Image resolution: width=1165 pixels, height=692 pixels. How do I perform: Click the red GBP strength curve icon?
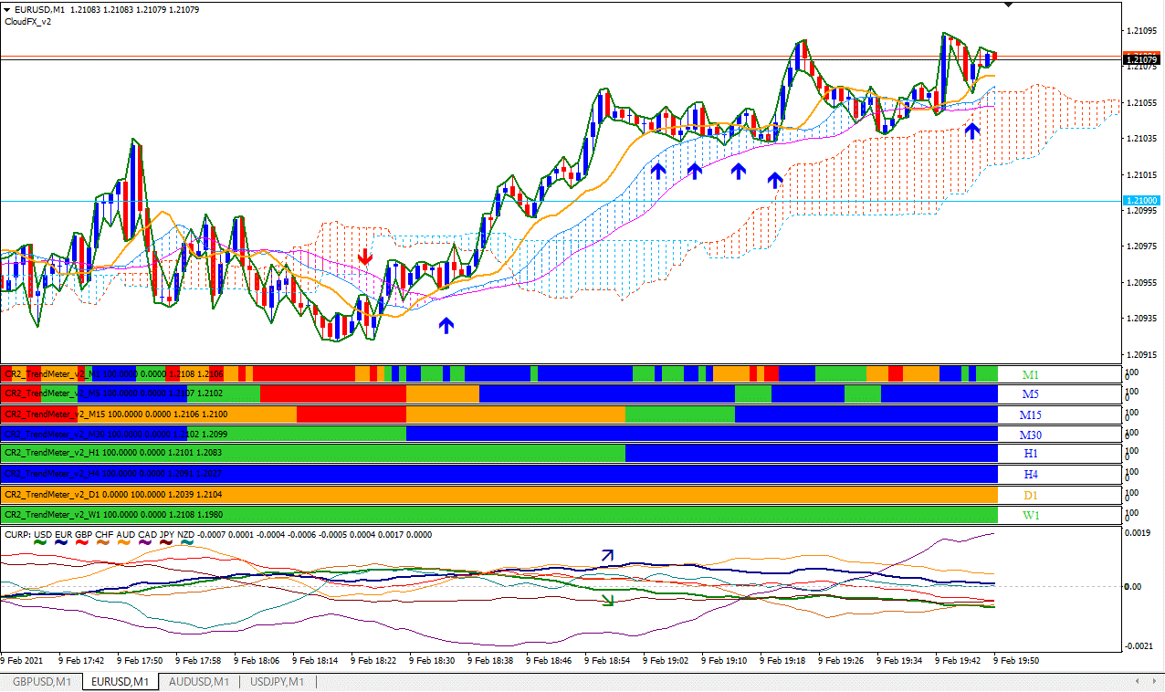click(82, 542)
